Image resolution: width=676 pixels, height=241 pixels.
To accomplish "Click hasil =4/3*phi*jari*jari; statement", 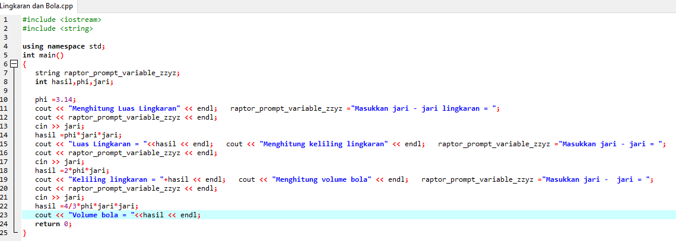I will coord(87,206).
